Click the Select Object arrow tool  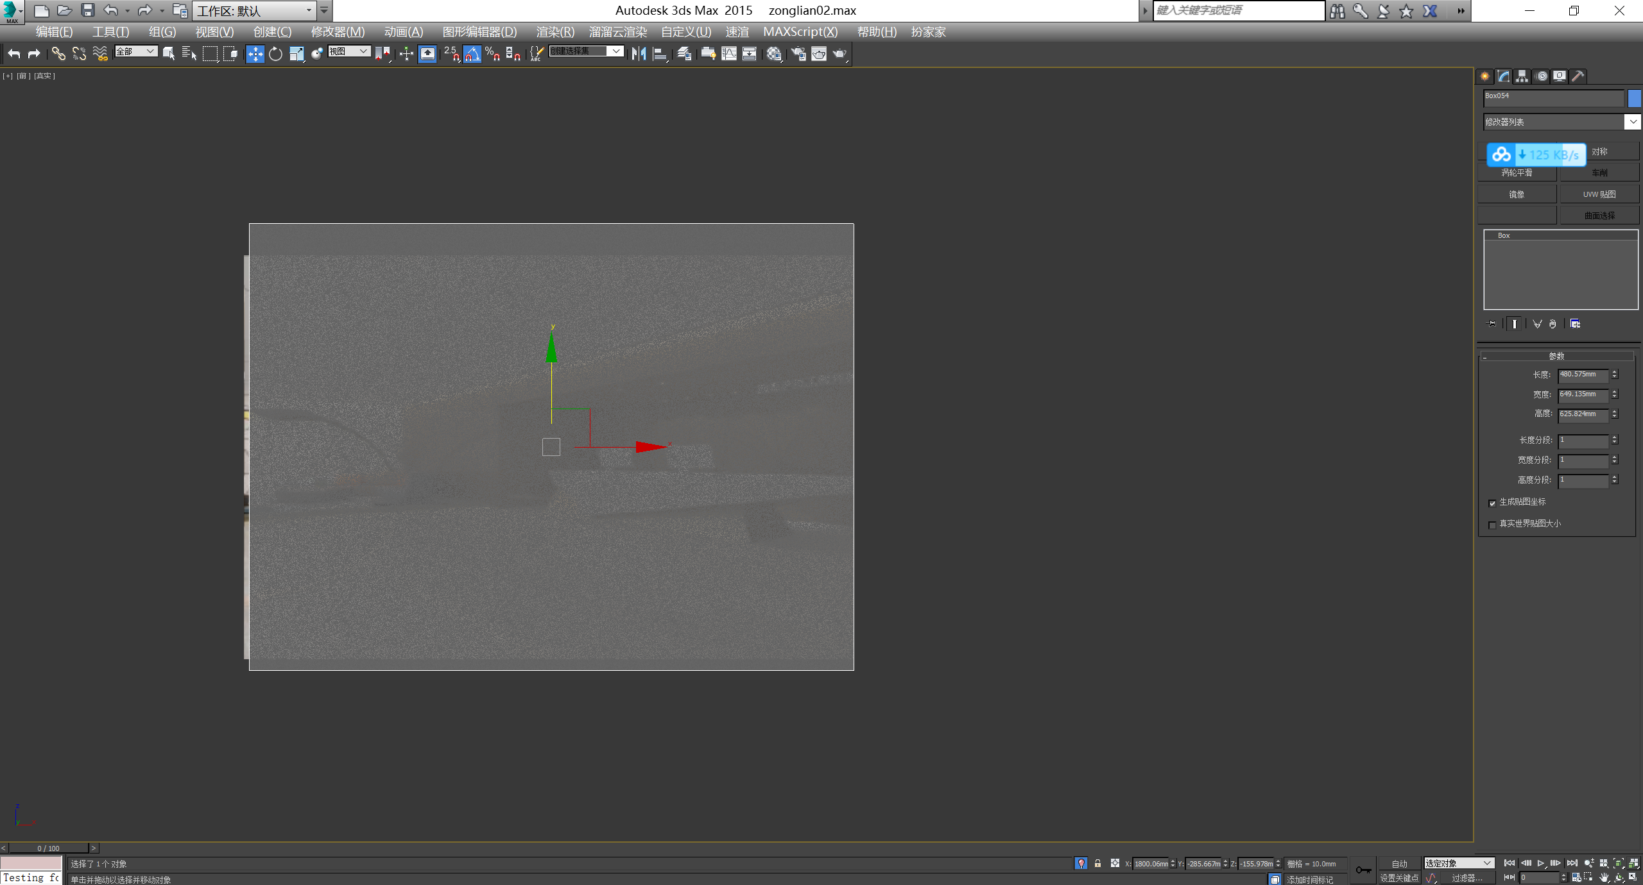click(x=169, y=54)
